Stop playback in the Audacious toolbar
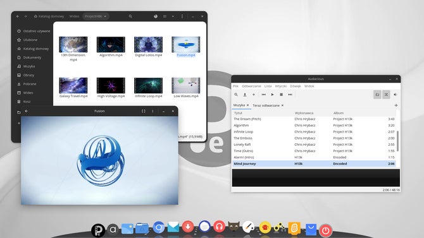 coord(281,95)
